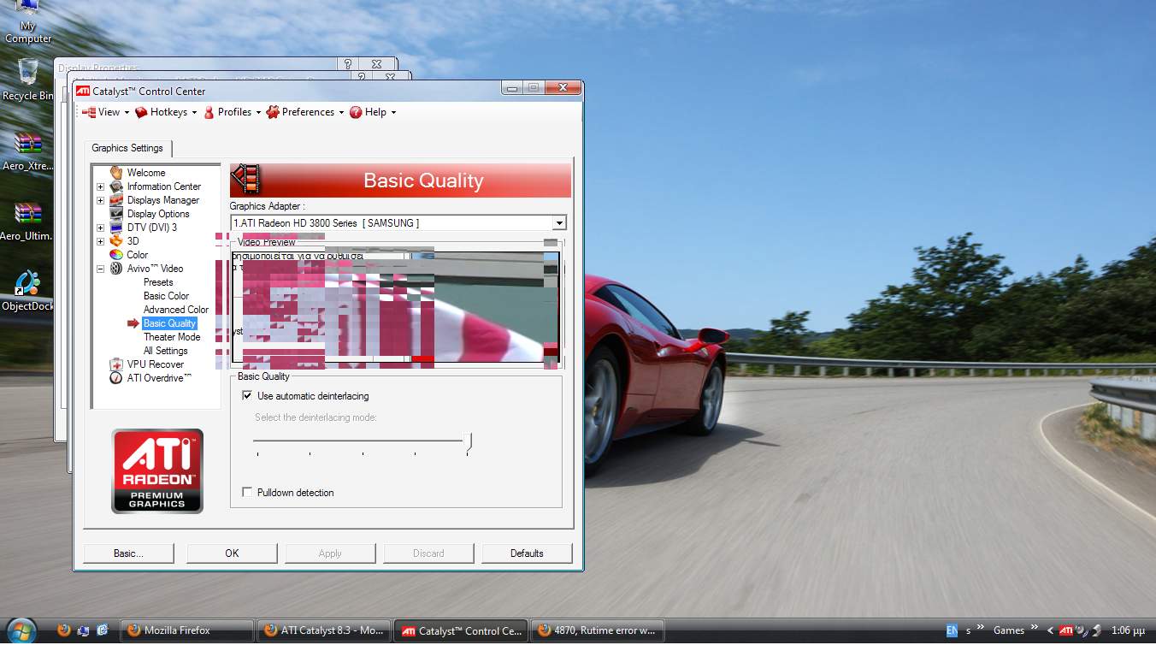
Task: Open My Computer desktop icon
Action: pos(27,22)
